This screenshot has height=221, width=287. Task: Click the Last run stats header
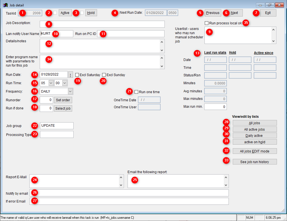coord(215,53)
